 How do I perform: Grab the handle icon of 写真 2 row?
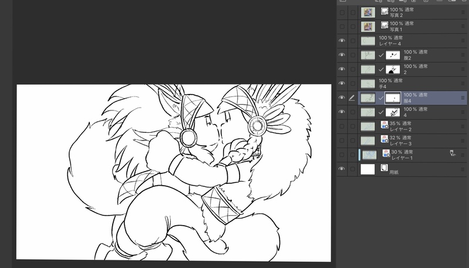(x=463, y=12)
